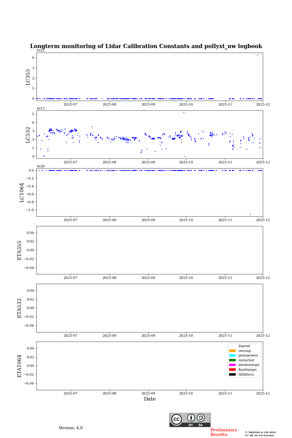Click the Longterm monitoring plot title
This screenshot has width=292, height=438.
(146, 46)
